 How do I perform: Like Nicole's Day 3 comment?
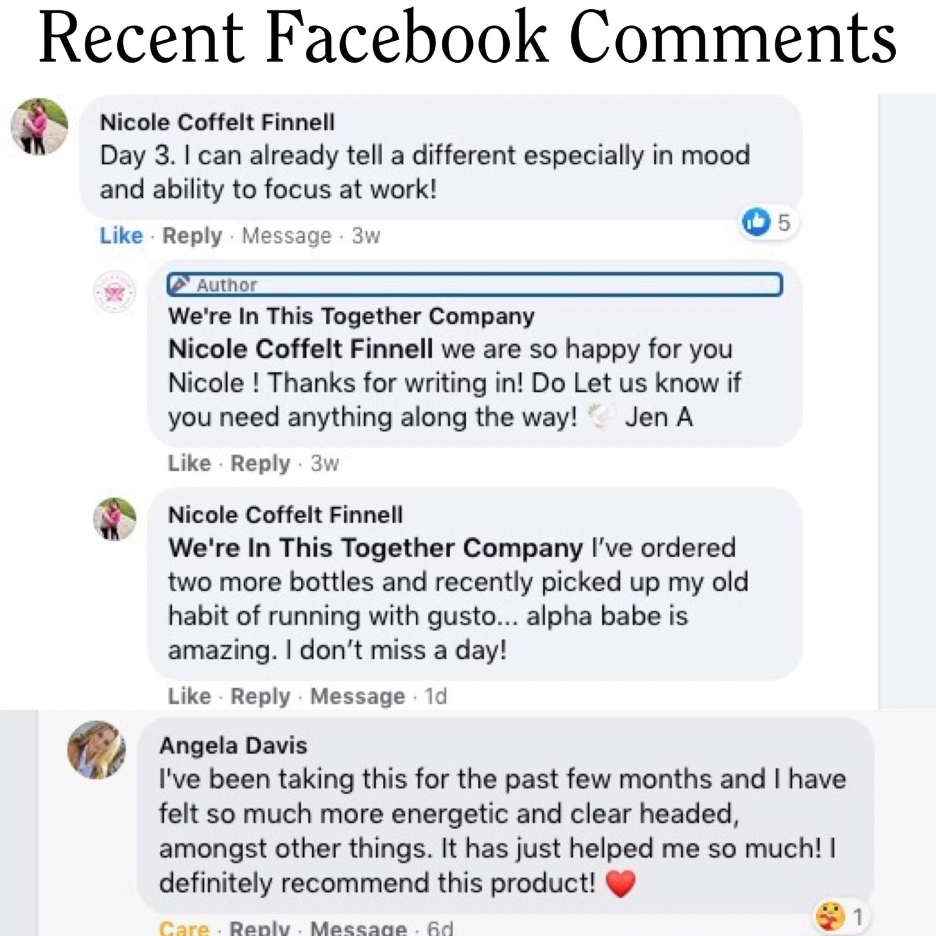tap(121, 236)
